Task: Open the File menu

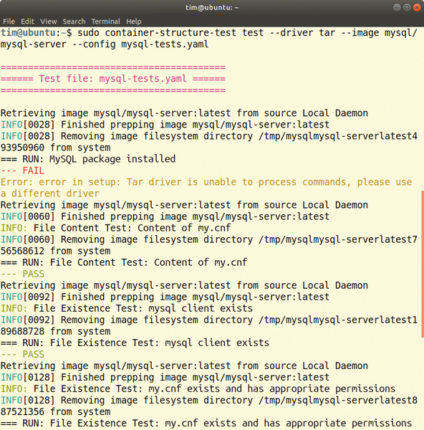Action: 9,21
